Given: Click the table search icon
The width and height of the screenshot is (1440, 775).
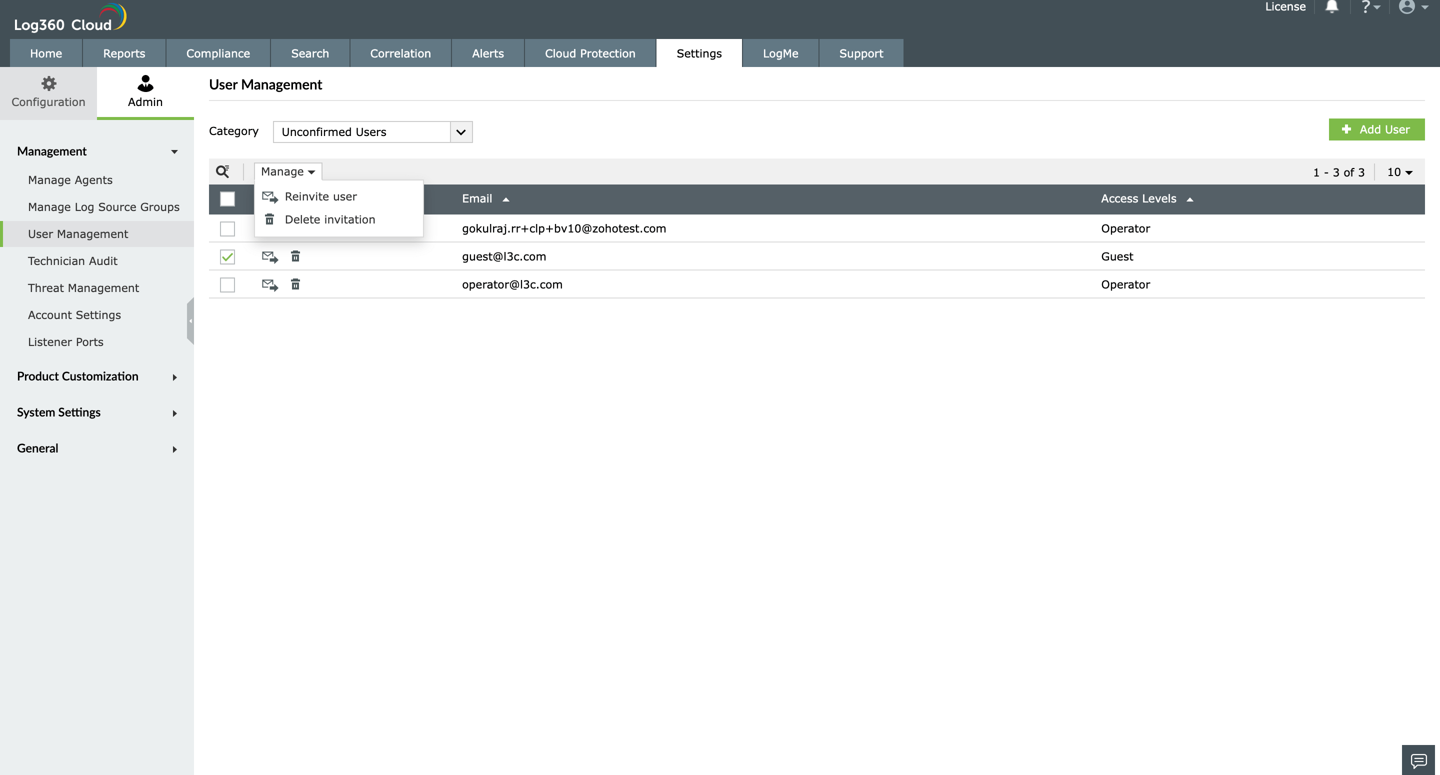Looking at the screenshot, I should pyautogui.click(x=223, y=171).
